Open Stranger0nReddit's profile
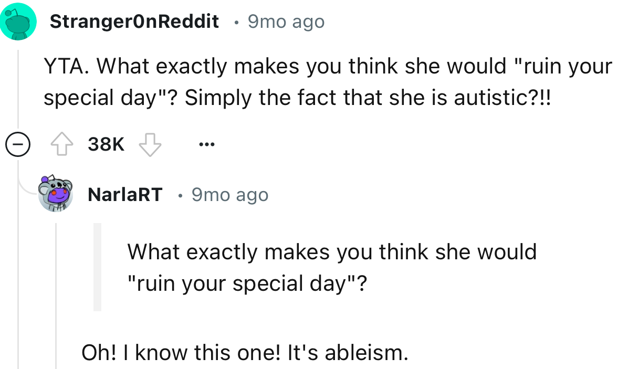The height and width of the screenshot is (369, 618). tap(134, 21)
